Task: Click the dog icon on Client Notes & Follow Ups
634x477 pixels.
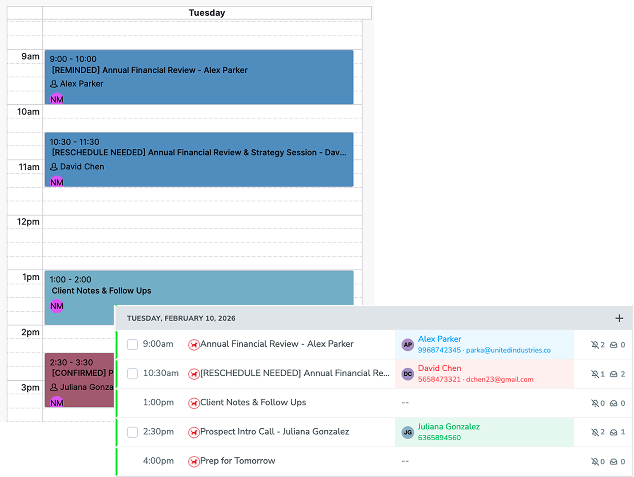Action: (x=194, y=403)
